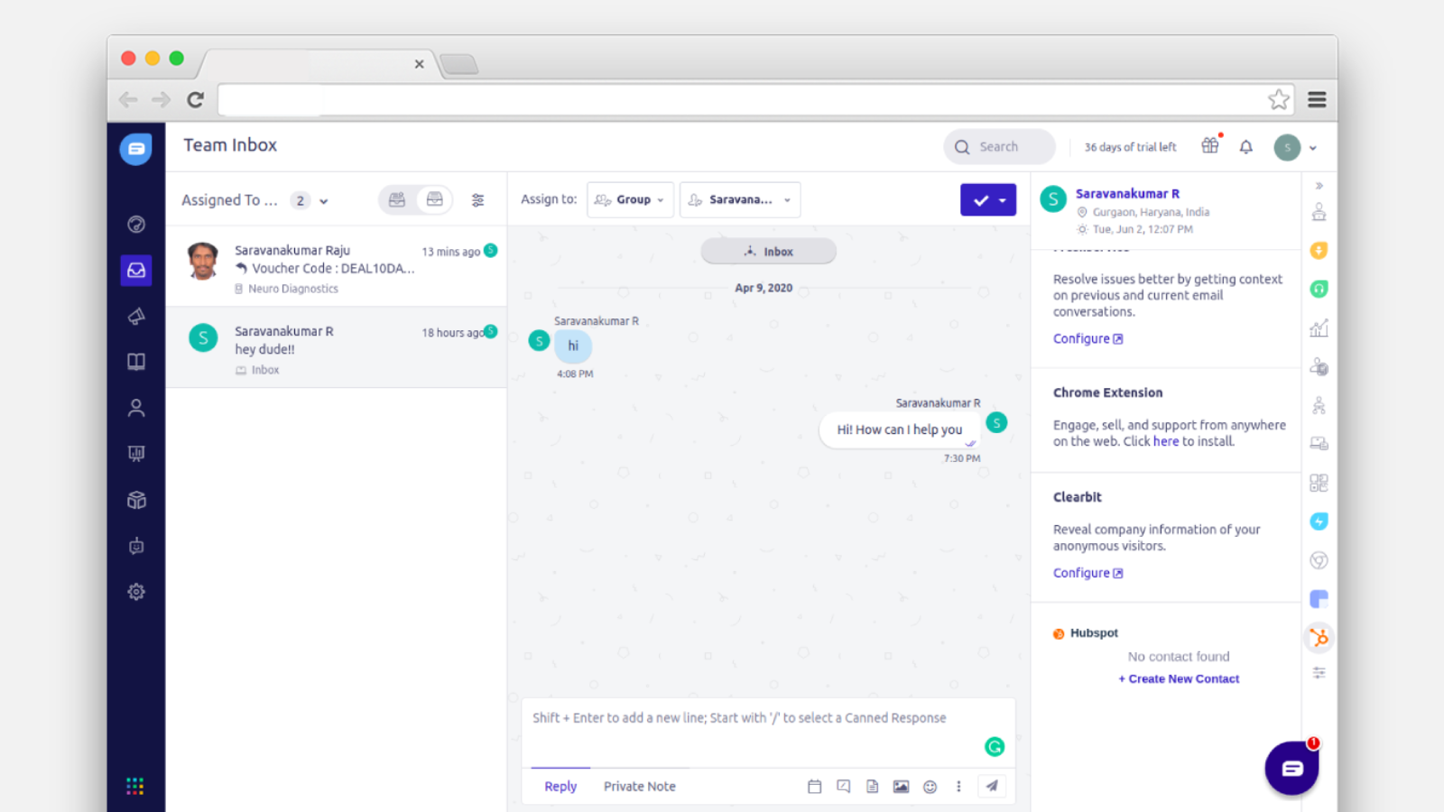Attach an image via the picture icon

click(901, 786)
